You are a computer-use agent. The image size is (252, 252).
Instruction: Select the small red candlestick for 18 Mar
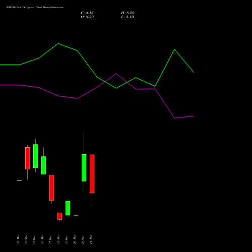click(60, 216)
